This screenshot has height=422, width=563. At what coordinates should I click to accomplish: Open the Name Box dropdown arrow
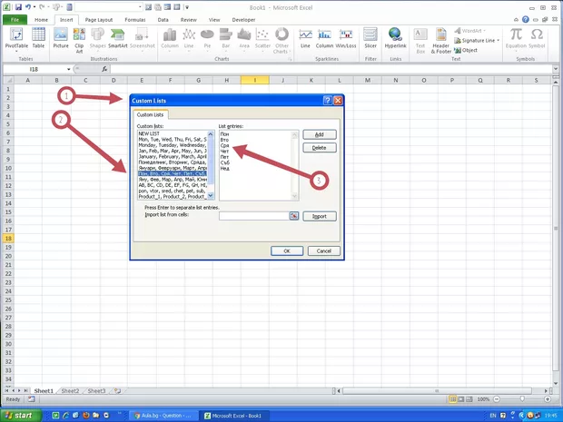[x=69, y=69]
